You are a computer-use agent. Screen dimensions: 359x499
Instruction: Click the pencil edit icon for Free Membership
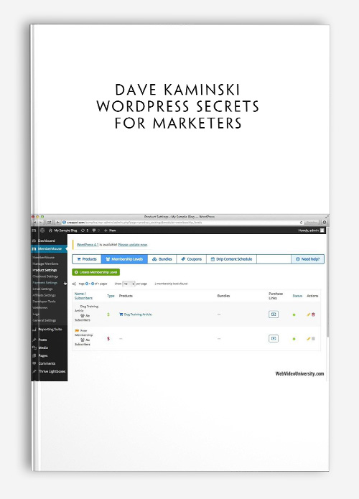(x=308, y=339)
